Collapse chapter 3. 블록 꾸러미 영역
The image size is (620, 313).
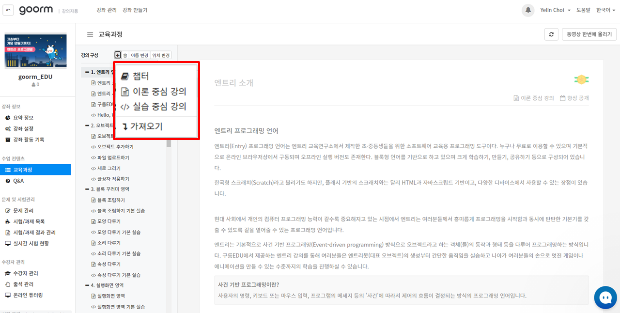pyautogui.click(x=87, y=189)
